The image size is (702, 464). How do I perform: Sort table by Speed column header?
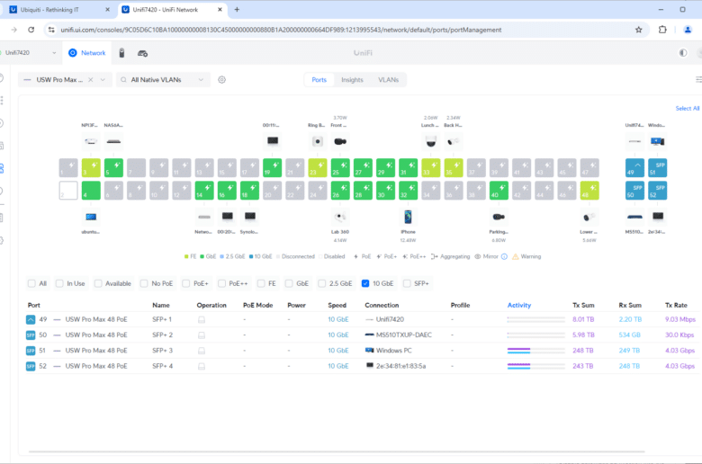click(x=337, y=305)
